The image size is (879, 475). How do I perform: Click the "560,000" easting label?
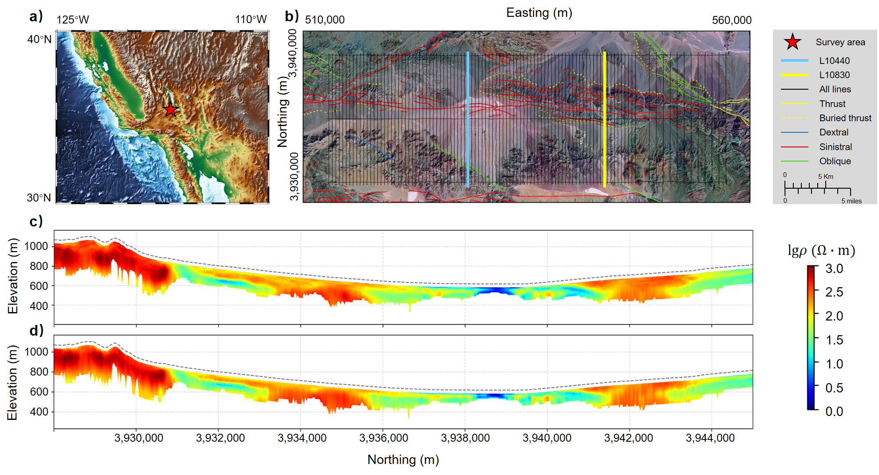pos(732,20)
